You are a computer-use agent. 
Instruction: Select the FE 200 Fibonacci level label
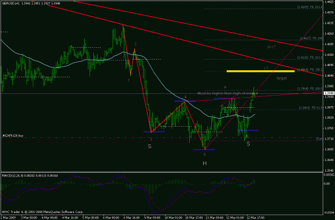click(311, 38)
